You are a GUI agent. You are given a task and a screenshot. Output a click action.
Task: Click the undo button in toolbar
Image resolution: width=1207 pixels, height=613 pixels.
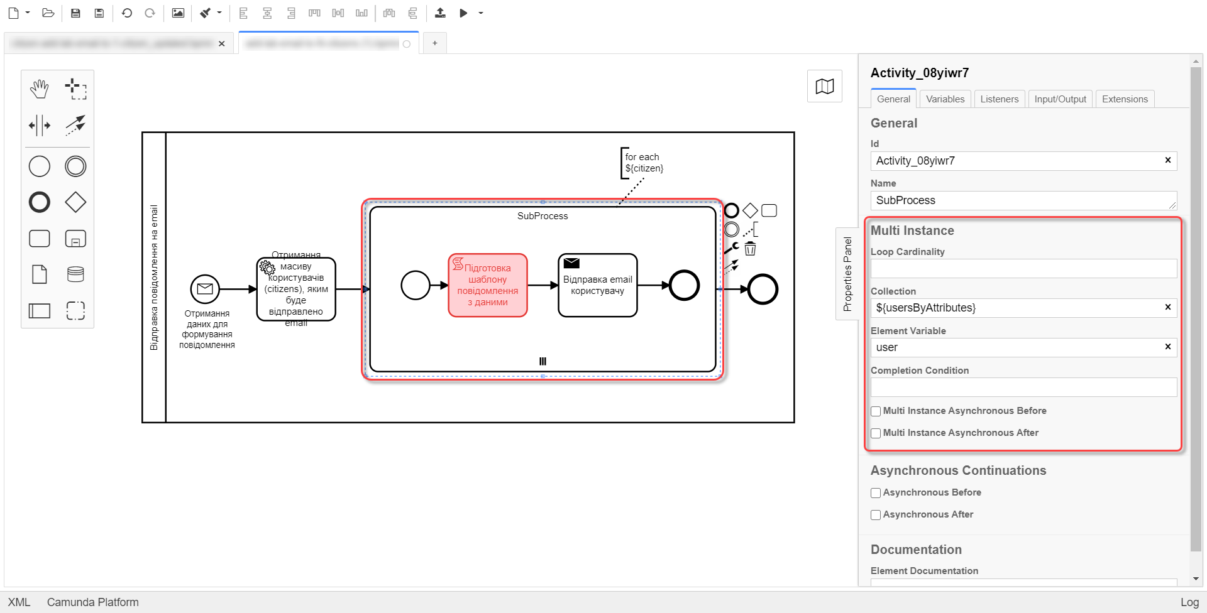coord(126,13)
